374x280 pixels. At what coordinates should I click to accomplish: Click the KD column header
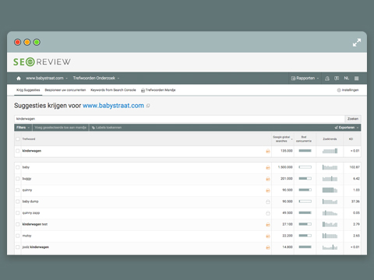coord(351,139)
